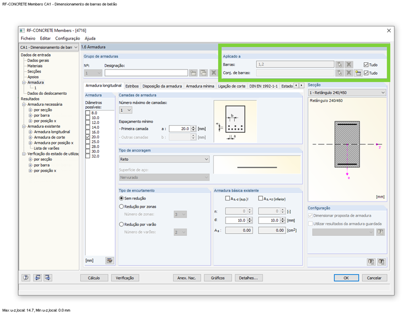Click delete reinforcement group icon beside Designação
Image resolution: width=419 pixels, height=314 pixels.
pyautogui.click(x=213, y=73)
